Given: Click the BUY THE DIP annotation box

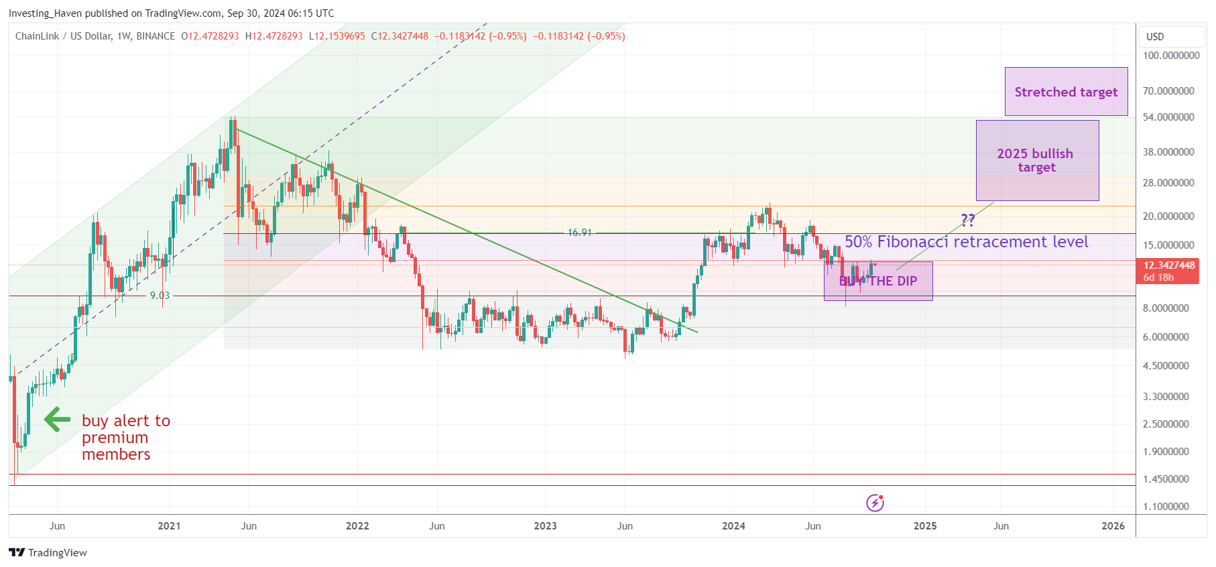Looking at the screenshot, I should pyautogui.click(x=878, y=281).
